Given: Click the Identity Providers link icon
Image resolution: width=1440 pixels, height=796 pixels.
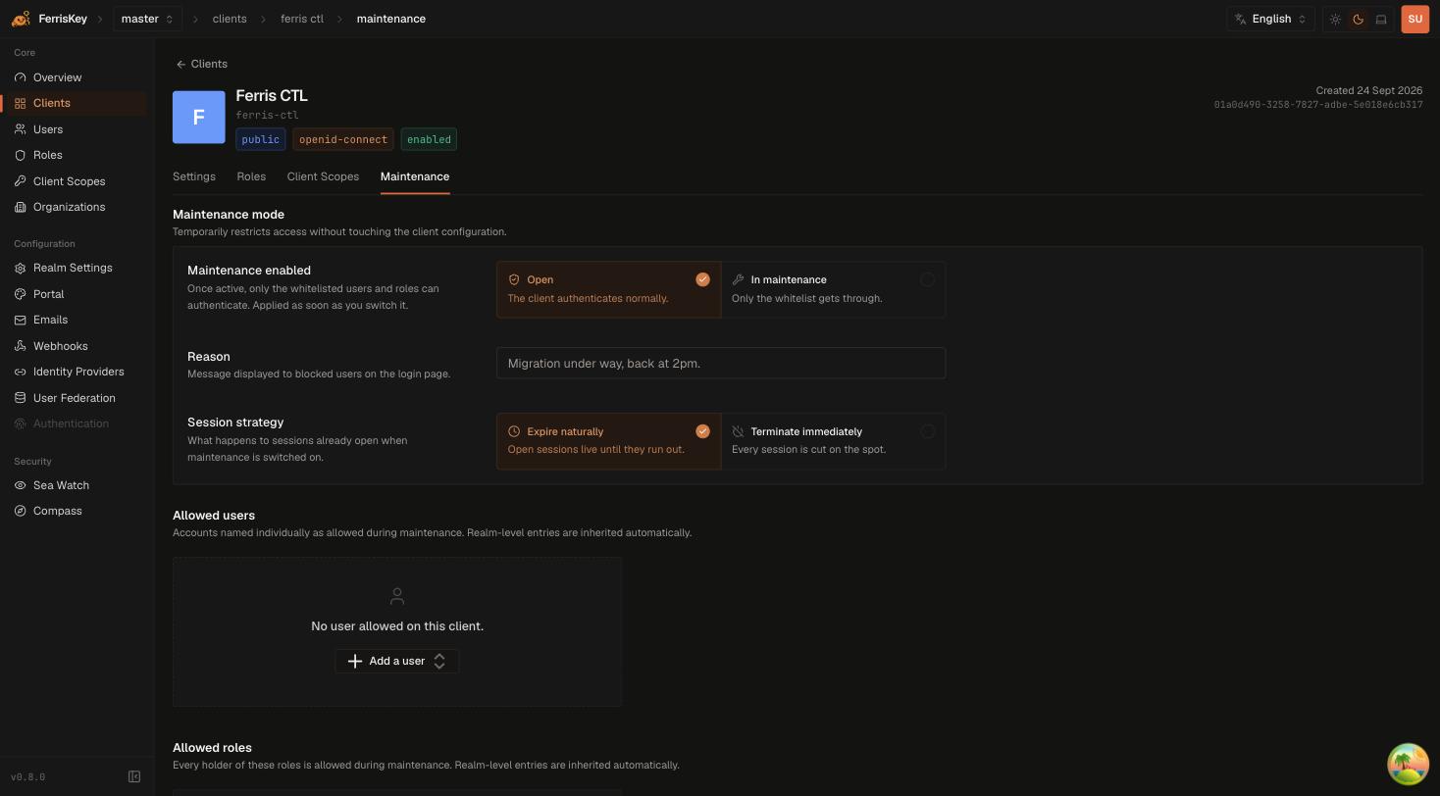Looking at the screenshot, I should (20, 372).
